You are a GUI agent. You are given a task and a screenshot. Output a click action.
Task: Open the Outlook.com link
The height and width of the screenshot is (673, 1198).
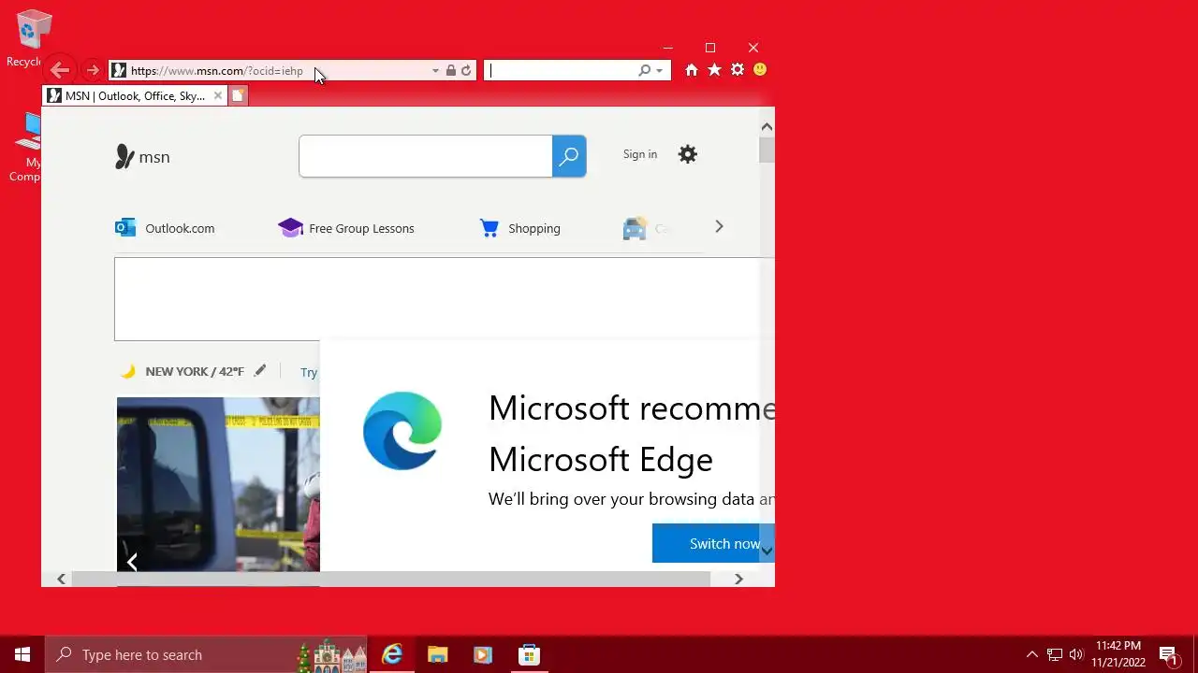point(165,228)
